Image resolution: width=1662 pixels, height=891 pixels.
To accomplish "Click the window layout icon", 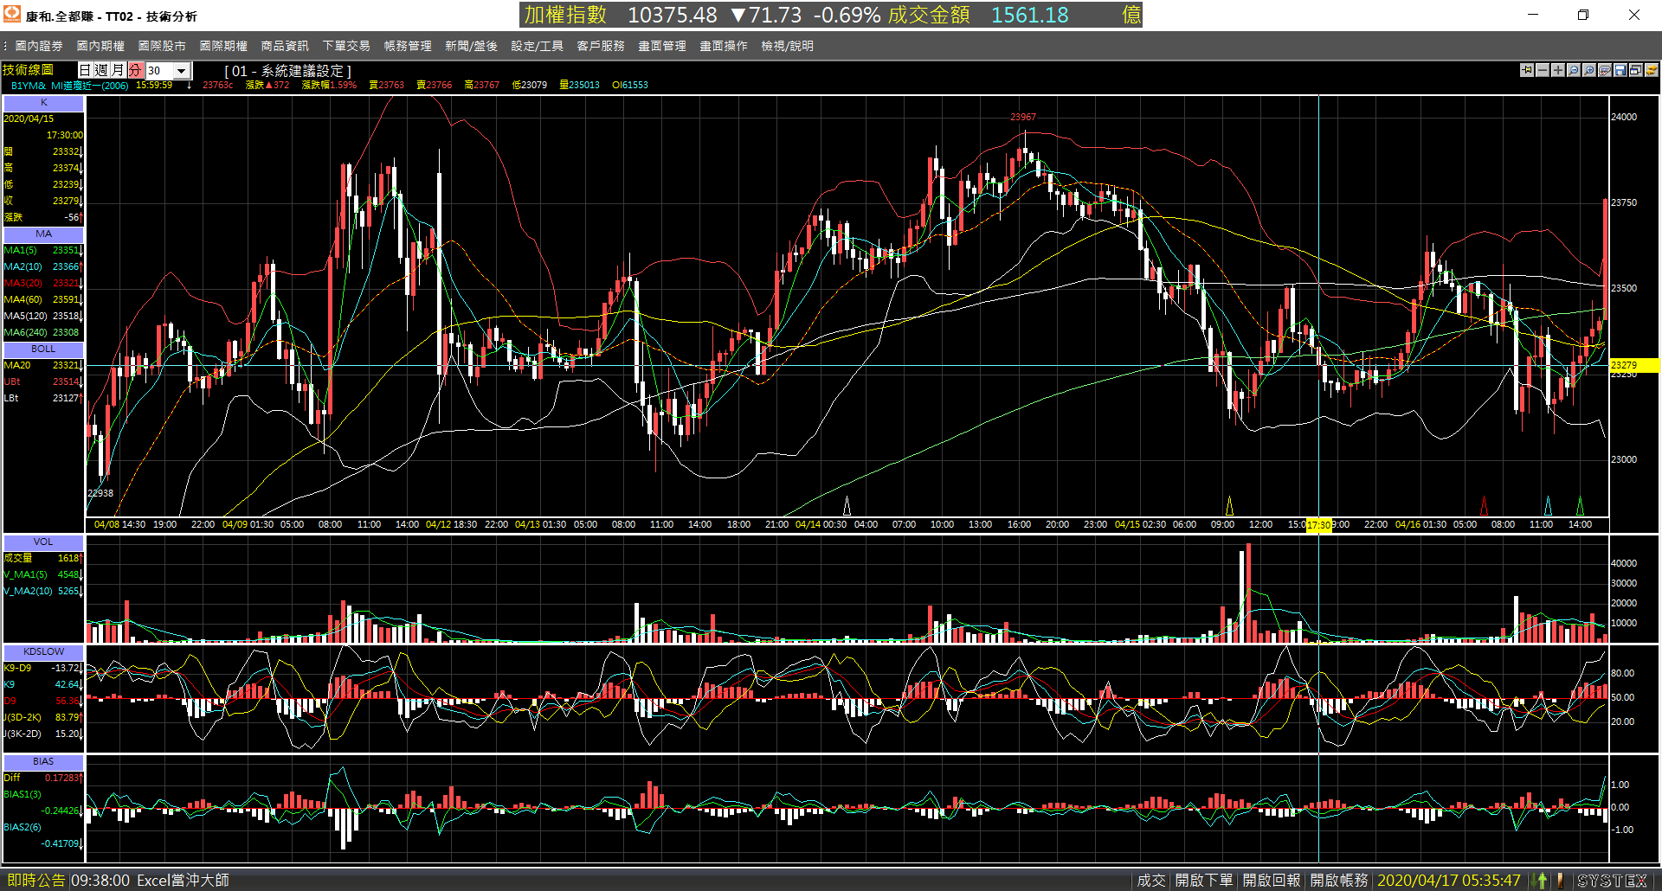I will 1636,70.
